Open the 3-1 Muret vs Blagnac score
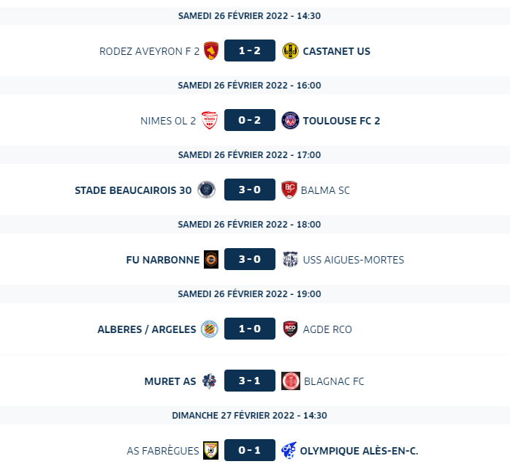The height and width of the screenshot is (475, 510). click(250, 381)
